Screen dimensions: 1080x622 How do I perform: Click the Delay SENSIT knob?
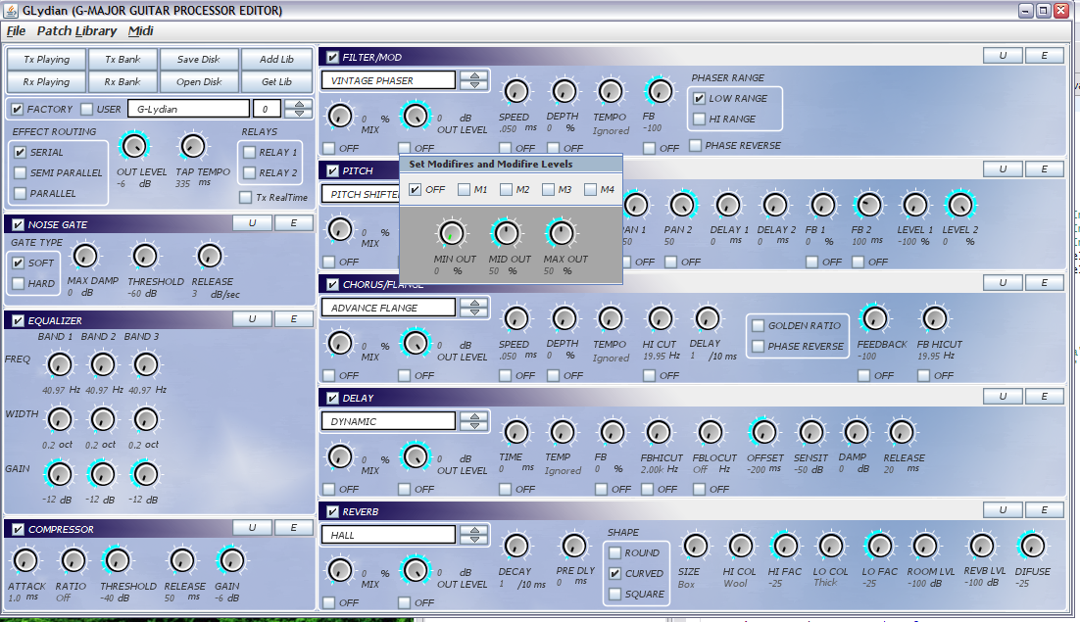point(810,432)
